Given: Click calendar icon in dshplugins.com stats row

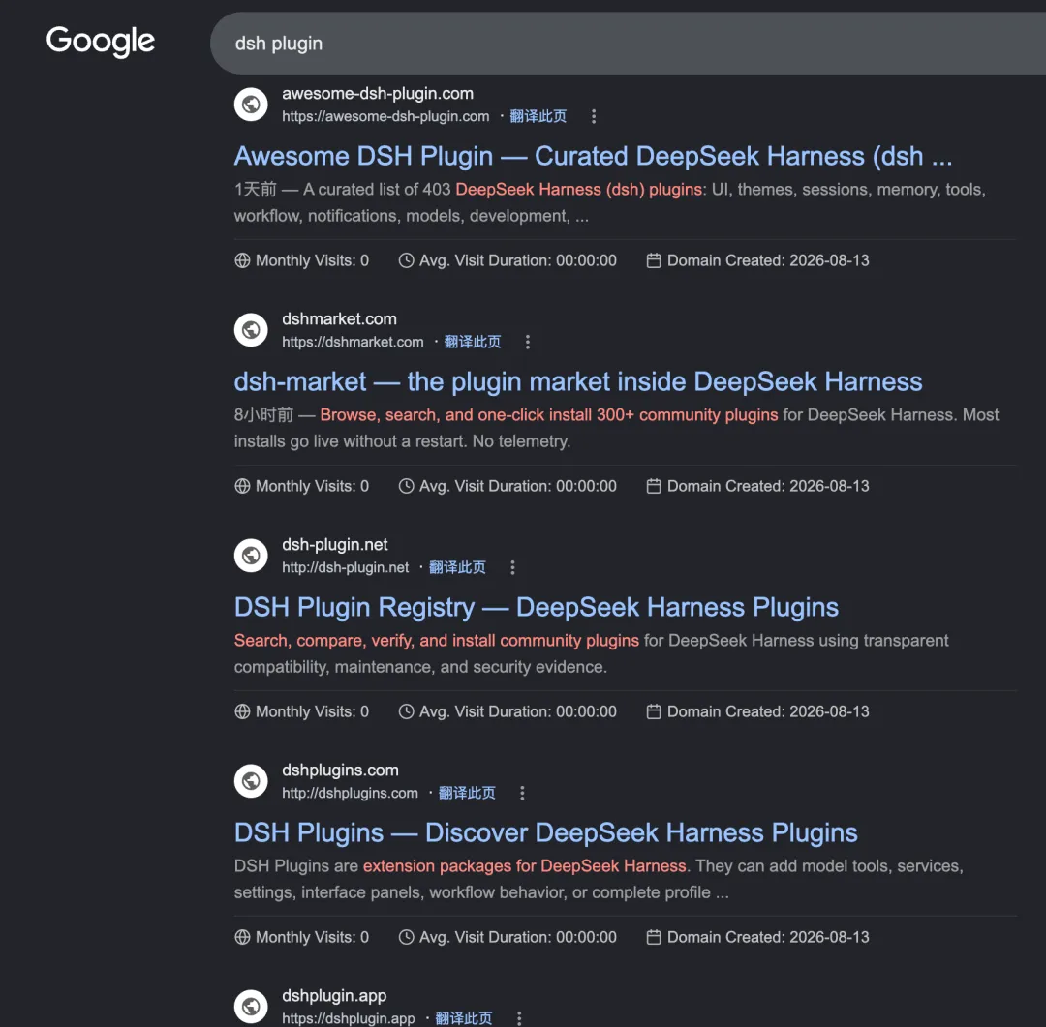Looking at the screenshot, I should 654,937.
